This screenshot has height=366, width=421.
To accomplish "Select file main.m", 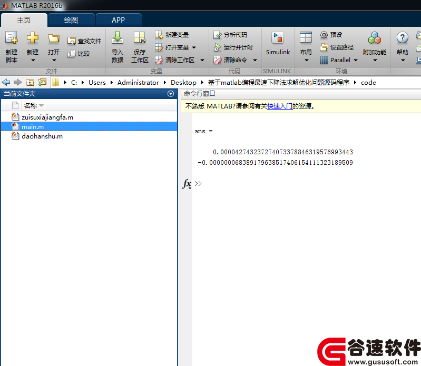I will coord(89,126).
